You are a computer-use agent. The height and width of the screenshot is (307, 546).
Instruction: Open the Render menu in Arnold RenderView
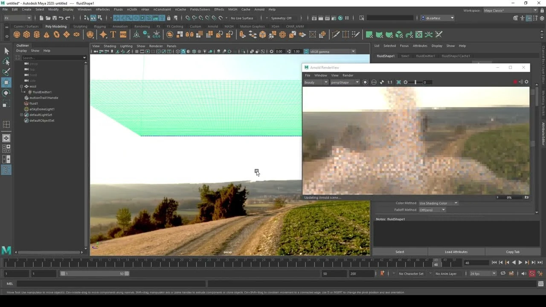pyautogui.click(x=348, y=75)
